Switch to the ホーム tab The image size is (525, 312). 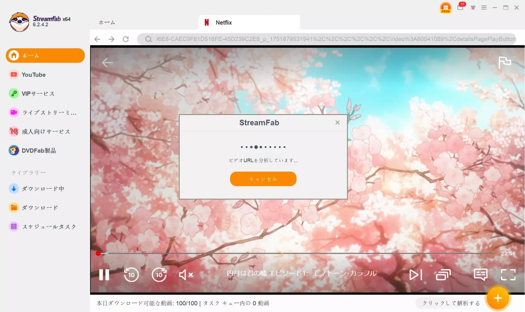point(107,23)
